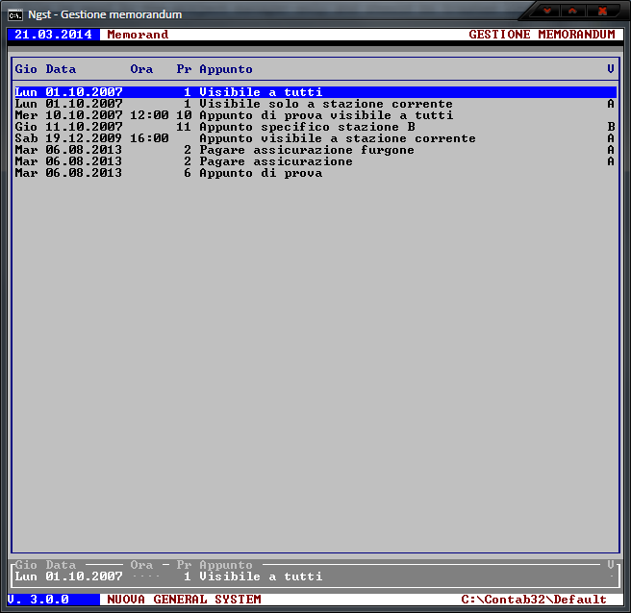Screen dimensions: 631x613
Task: Close the Gestione memorandum window
Action: [603, 12]
